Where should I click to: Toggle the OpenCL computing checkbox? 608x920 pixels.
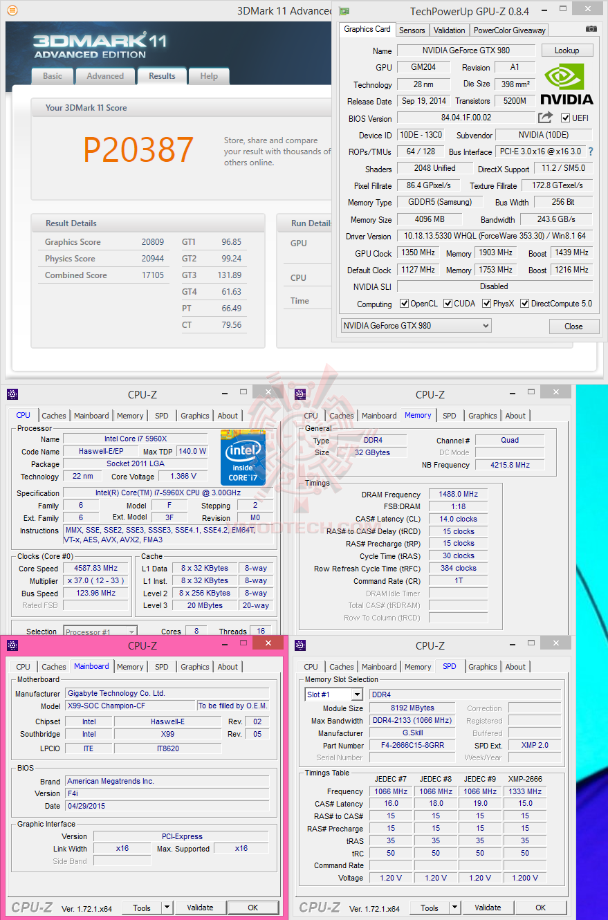[x=405, y=304]
